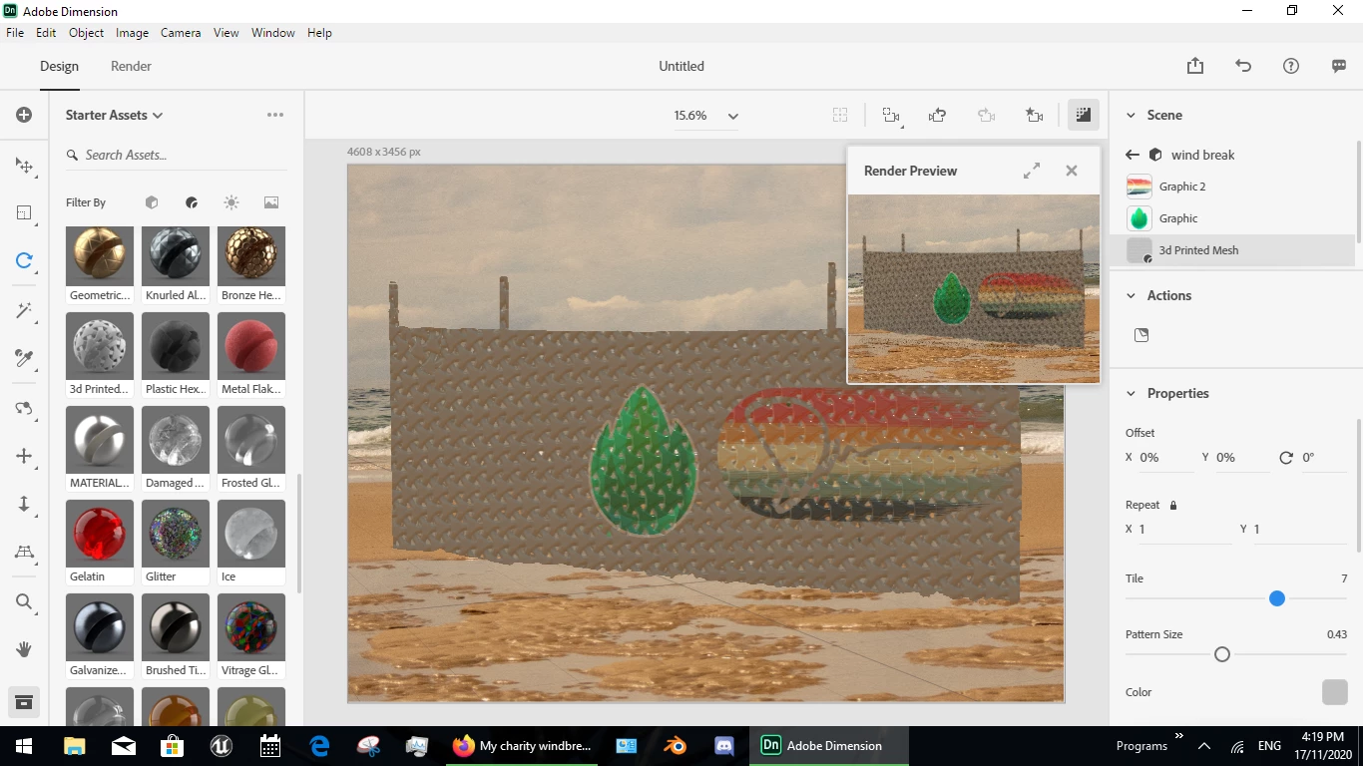Go back from wind break
The width and height of the screenshot is (1363, 766).
click(x=1132, y=155)
